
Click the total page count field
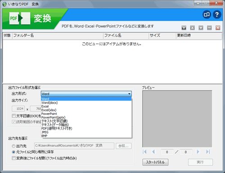tap(186, 152)
